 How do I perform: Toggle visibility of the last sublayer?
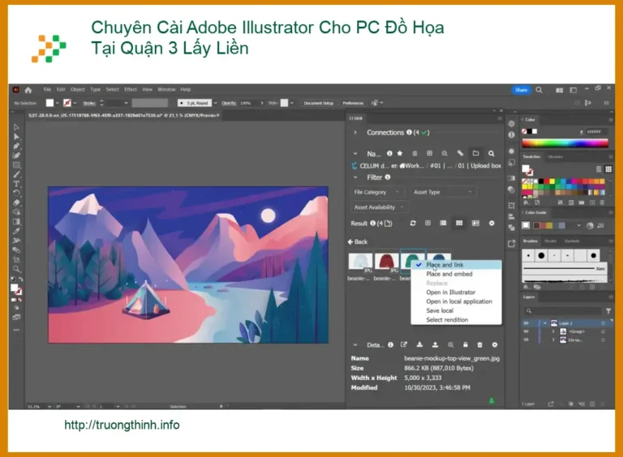click(x=526, y=340)
